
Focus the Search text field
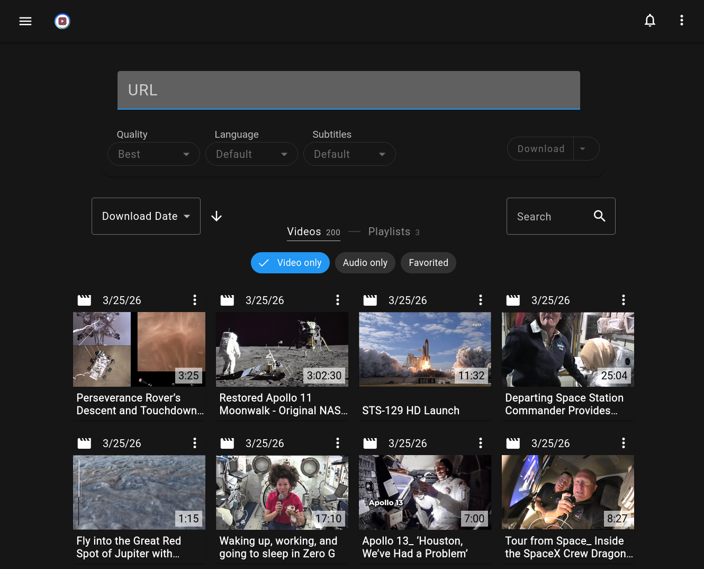550,216
